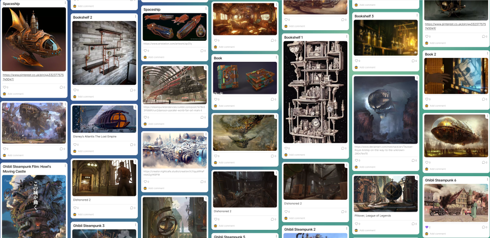The width and height of the screenshot is (490, 238).
Task: Open three-dot menu on the Book card
Action: point(276,57)
